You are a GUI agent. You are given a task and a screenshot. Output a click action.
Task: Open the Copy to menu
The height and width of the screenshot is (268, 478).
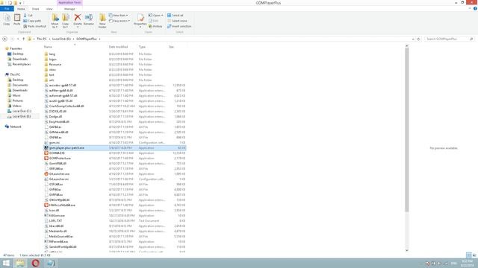pos(66,22)
